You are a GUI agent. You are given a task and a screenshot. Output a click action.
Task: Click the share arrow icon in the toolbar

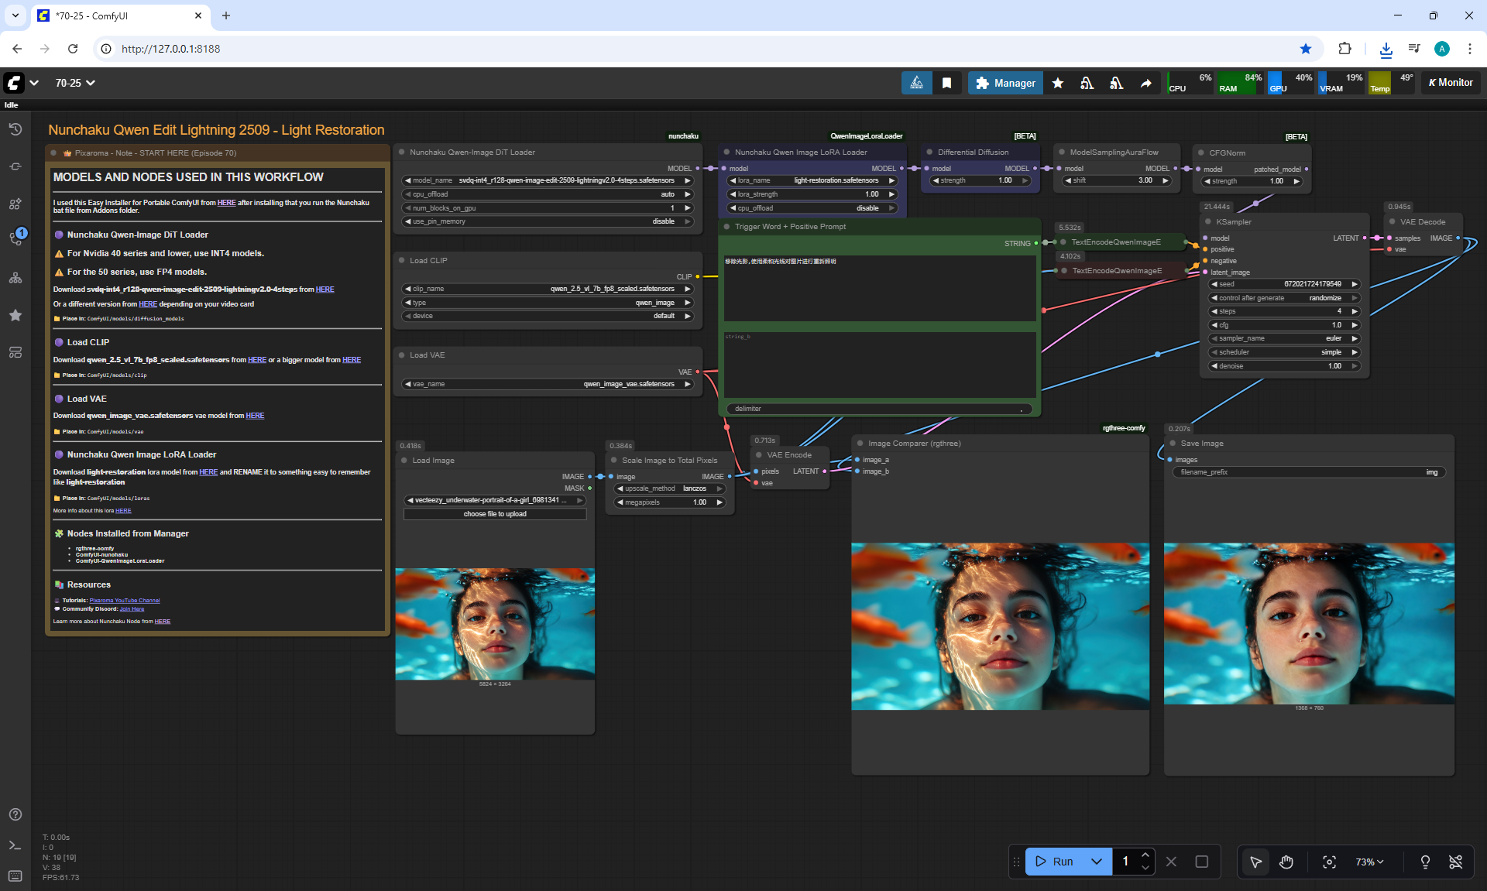tap(1145, 83)
